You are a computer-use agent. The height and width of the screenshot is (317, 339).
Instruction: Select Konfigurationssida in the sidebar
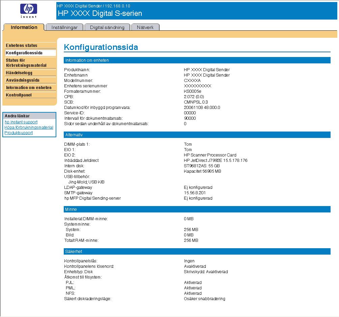click(30, 53)
